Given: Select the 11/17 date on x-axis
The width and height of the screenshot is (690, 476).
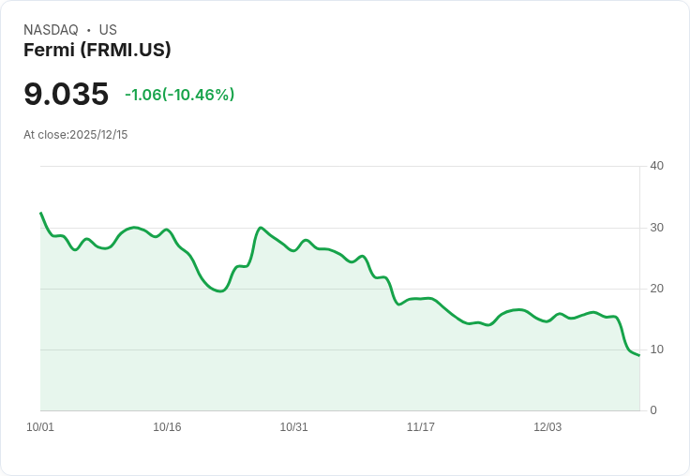Looking at the screenshot, I should [420, 427].
